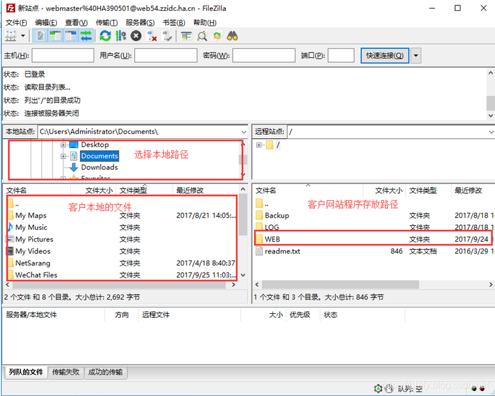The image size is (495, 396).
Task: Switch to the 成功的传输 tab
Action: (106, 372)
